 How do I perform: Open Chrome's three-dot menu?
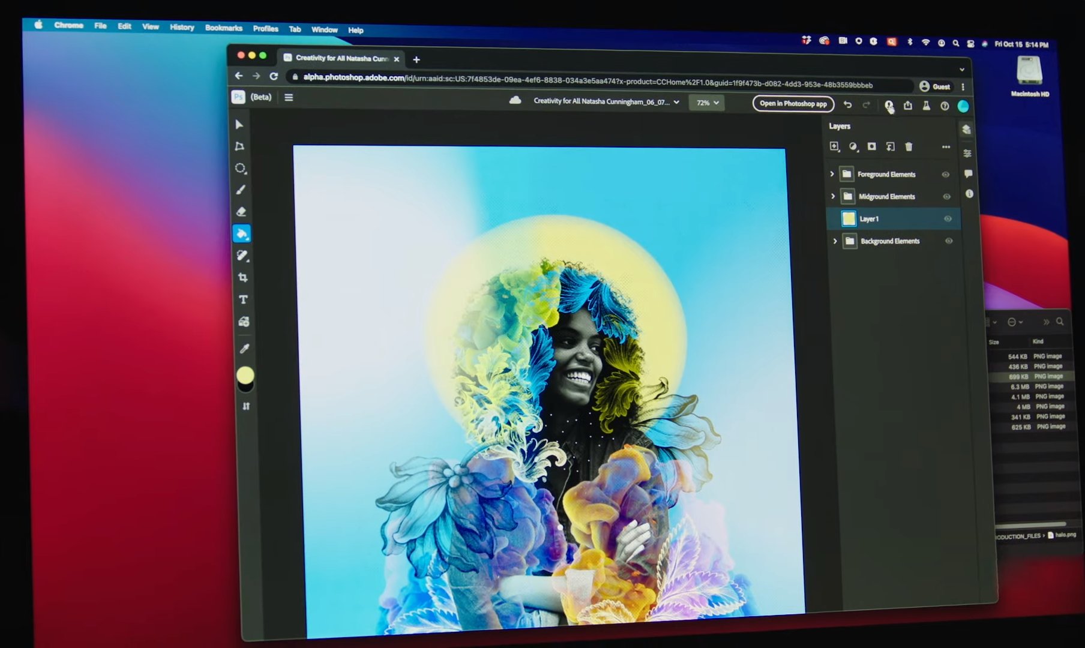[963, 87]
